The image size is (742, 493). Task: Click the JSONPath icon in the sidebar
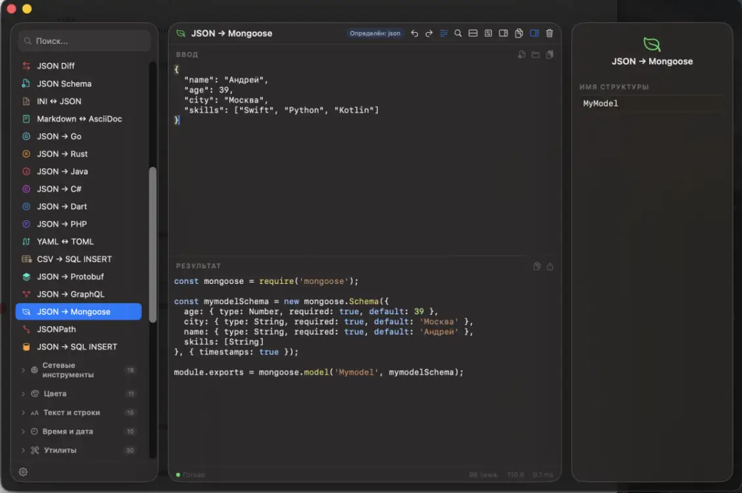coord(26,329)
